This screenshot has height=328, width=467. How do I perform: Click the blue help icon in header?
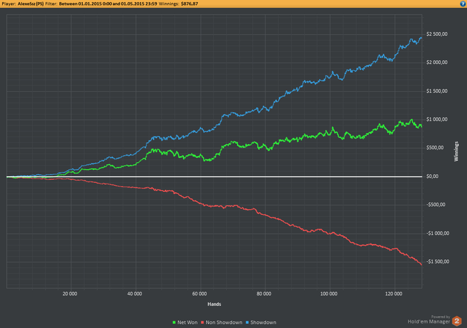point(464,3)
